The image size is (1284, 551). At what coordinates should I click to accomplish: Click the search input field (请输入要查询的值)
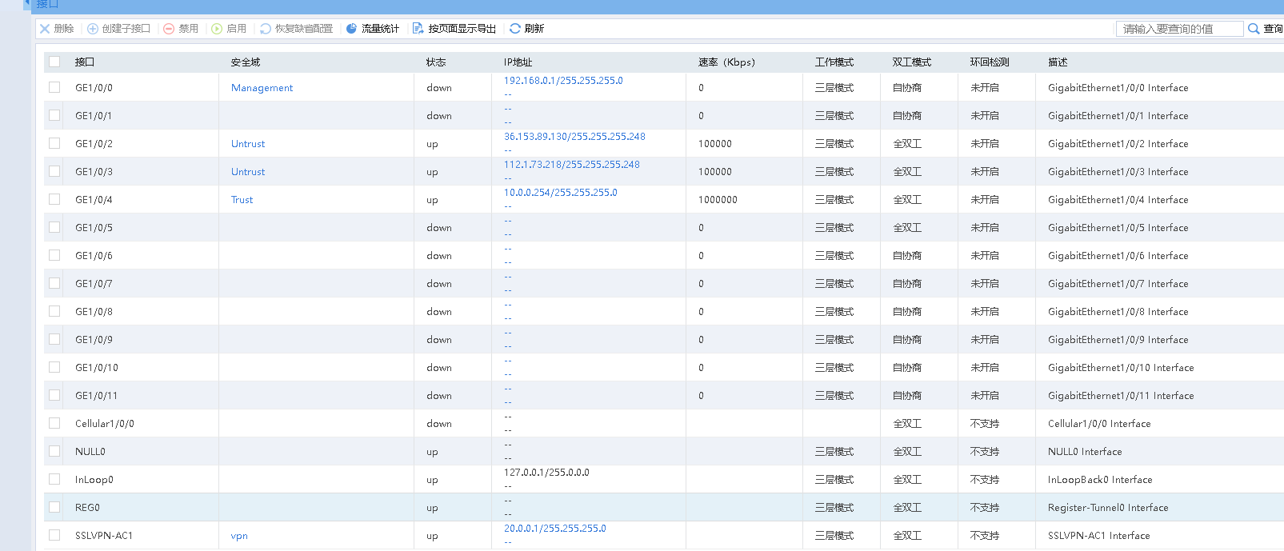click(x=1179, y=29)
